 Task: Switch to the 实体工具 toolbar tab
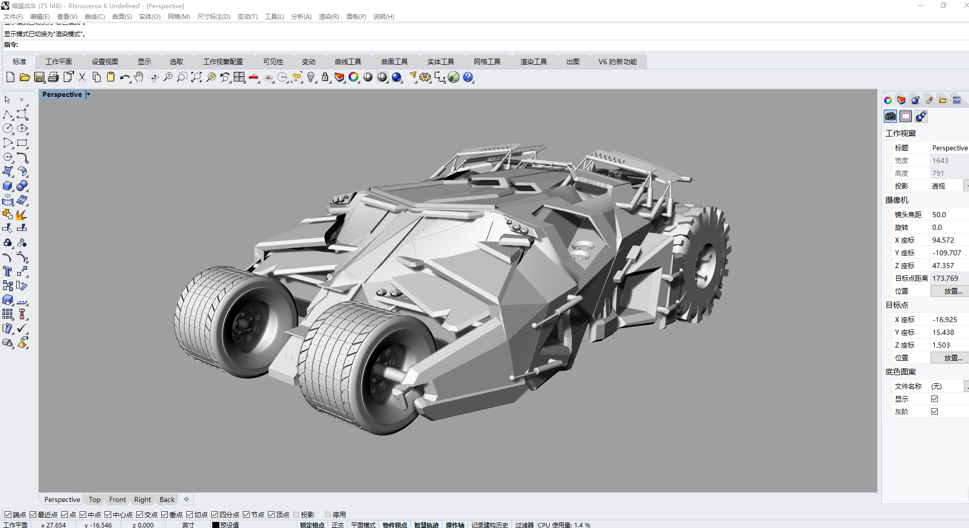440,62
